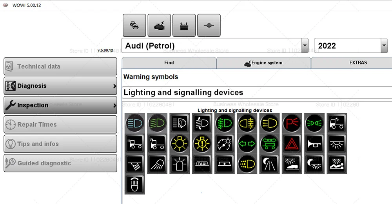Select the headlight range adjustment symbol
Viewport: 392px width, 204px height.
pyautogui.click(x=202, y=123)
